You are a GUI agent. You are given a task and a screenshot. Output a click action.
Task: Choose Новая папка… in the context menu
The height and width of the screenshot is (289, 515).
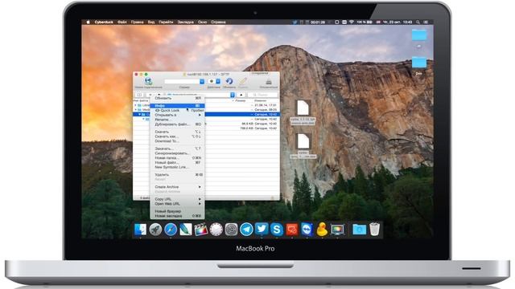(177, 158)
